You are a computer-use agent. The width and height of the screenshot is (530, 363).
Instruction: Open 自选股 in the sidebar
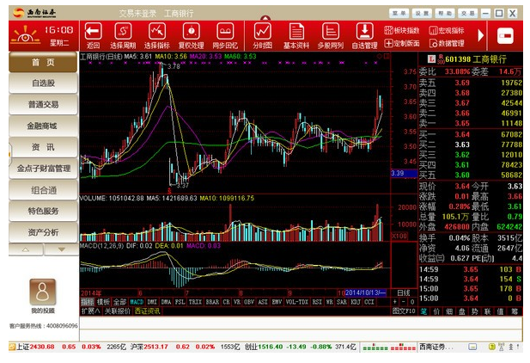click(x=43, y=83)
